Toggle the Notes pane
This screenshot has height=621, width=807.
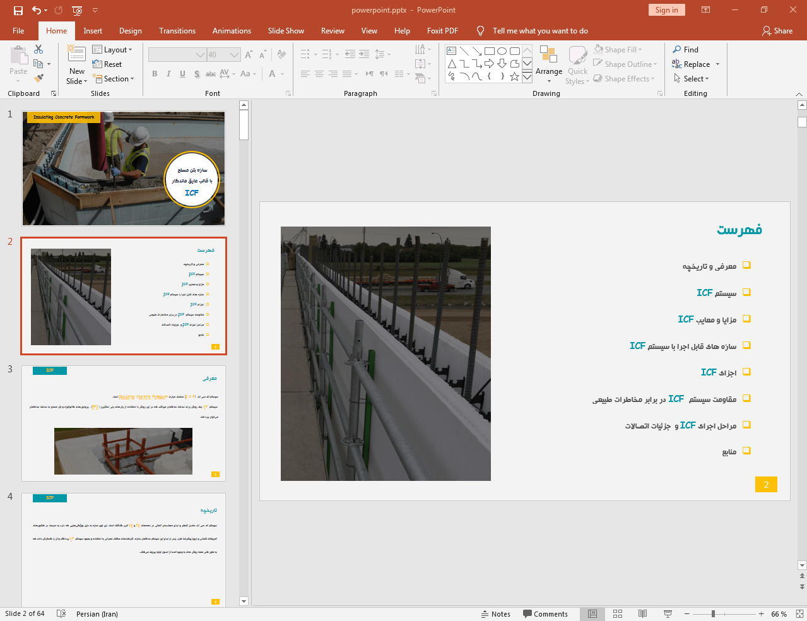pyautogui.click(x=495, y=614)
